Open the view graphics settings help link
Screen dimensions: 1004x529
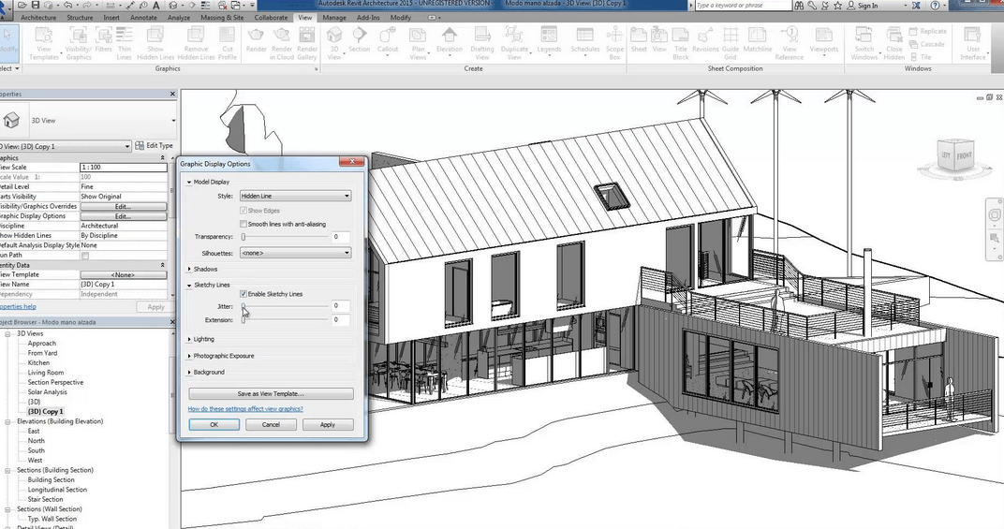(x=245, y=408)
